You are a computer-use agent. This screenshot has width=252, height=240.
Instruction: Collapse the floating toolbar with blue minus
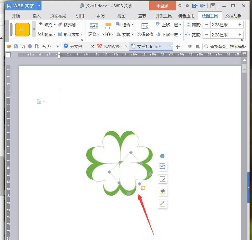pyautogui.click(x=162, y=156)
